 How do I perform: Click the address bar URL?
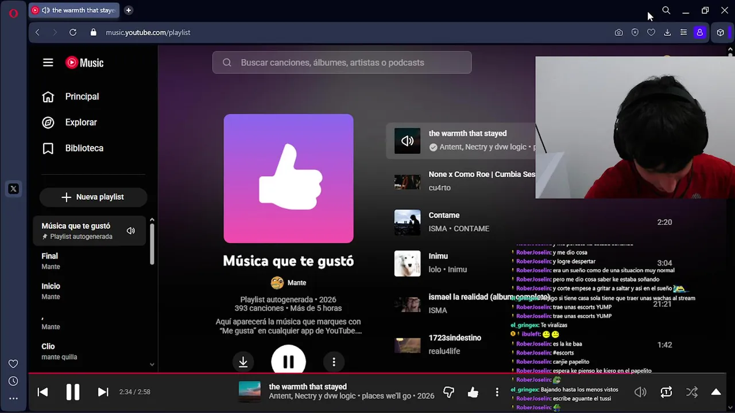tap(148, 33)
